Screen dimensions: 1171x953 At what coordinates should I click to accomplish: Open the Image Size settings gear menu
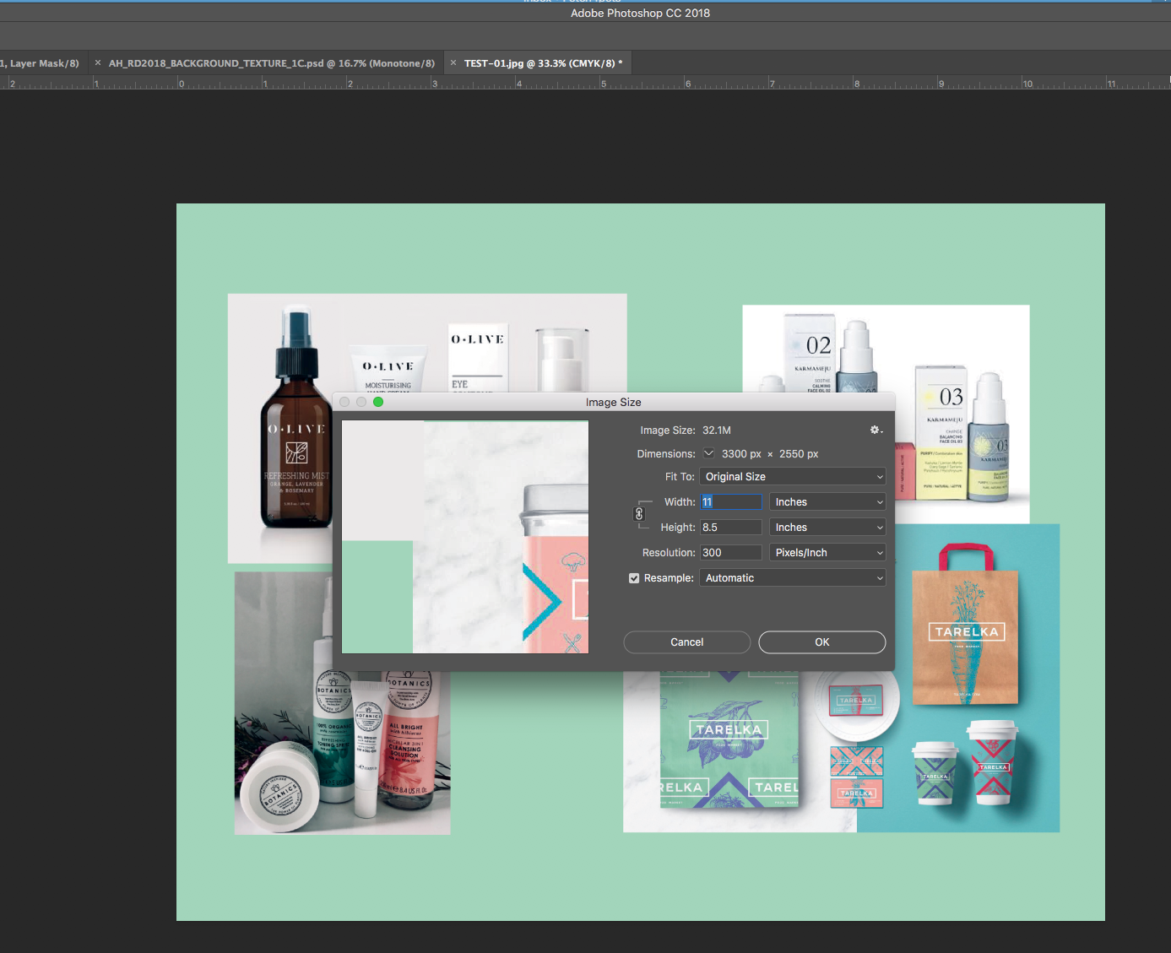click(x=876, y=430)
